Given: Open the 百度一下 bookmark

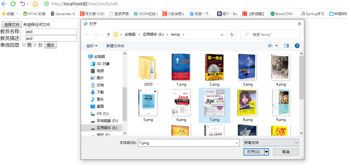Looking at the screenshot, I should pos(200,14).
